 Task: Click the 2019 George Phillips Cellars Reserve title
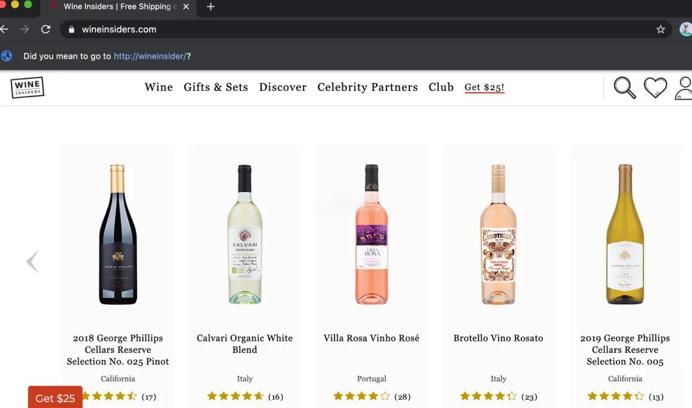point(625,350)
